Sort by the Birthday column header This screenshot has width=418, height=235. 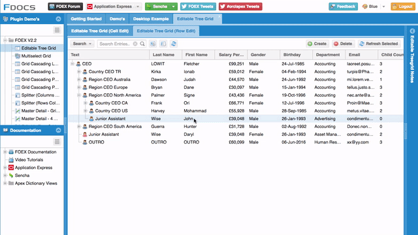coord(296,55)
